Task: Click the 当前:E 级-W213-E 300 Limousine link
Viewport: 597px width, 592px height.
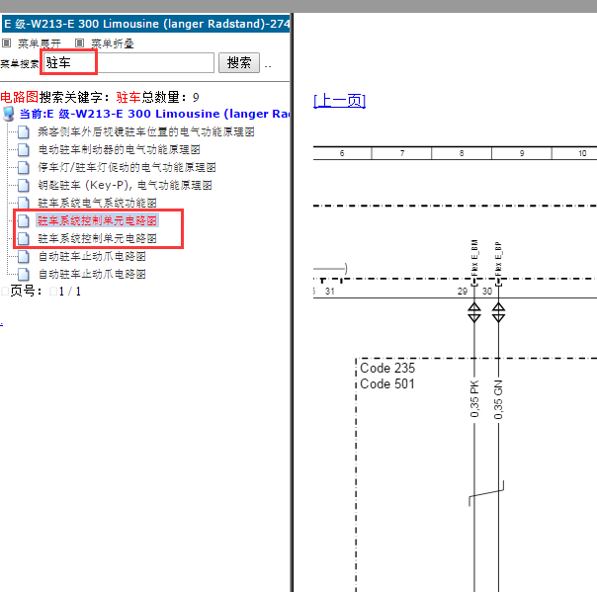Action: point(154,114)
